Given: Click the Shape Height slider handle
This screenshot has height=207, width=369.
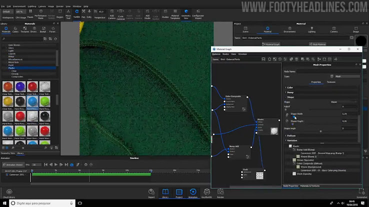Looking at the screenshot, I should click(x=292, y=124).
